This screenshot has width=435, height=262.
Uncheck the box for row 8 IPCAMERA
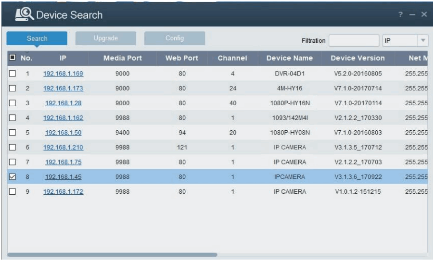tap(13, 177)
